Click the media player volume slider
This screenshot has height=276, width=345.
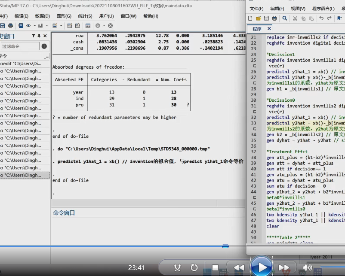click(333, 267)
